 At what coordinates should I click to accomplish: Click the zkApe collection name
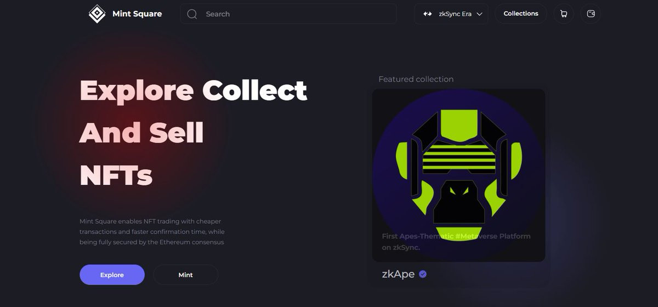coord(398,274)
